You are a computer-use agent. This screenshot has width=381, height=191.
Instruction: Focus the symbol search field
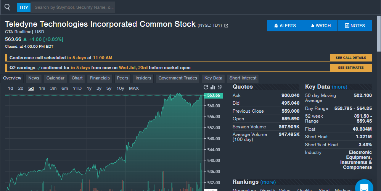(73, 7)
